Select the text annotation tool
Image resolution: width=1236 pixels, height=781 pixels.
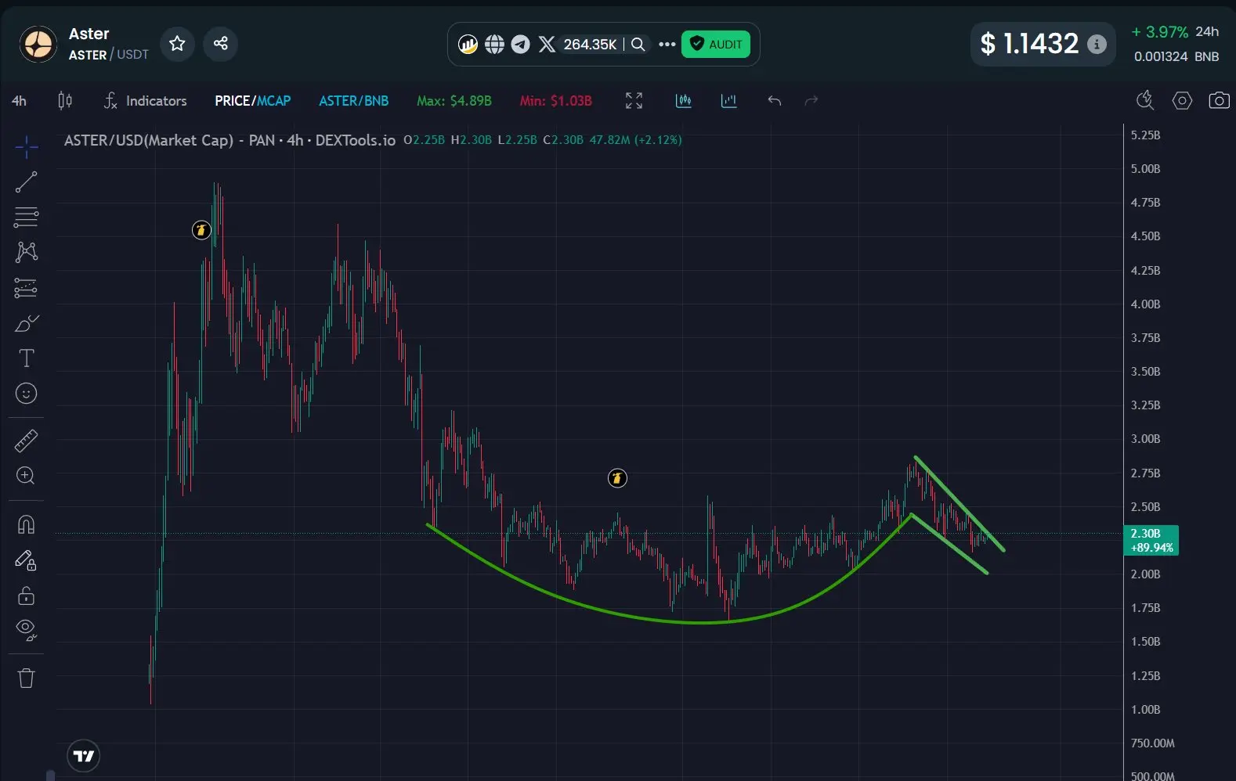point(26,358)
